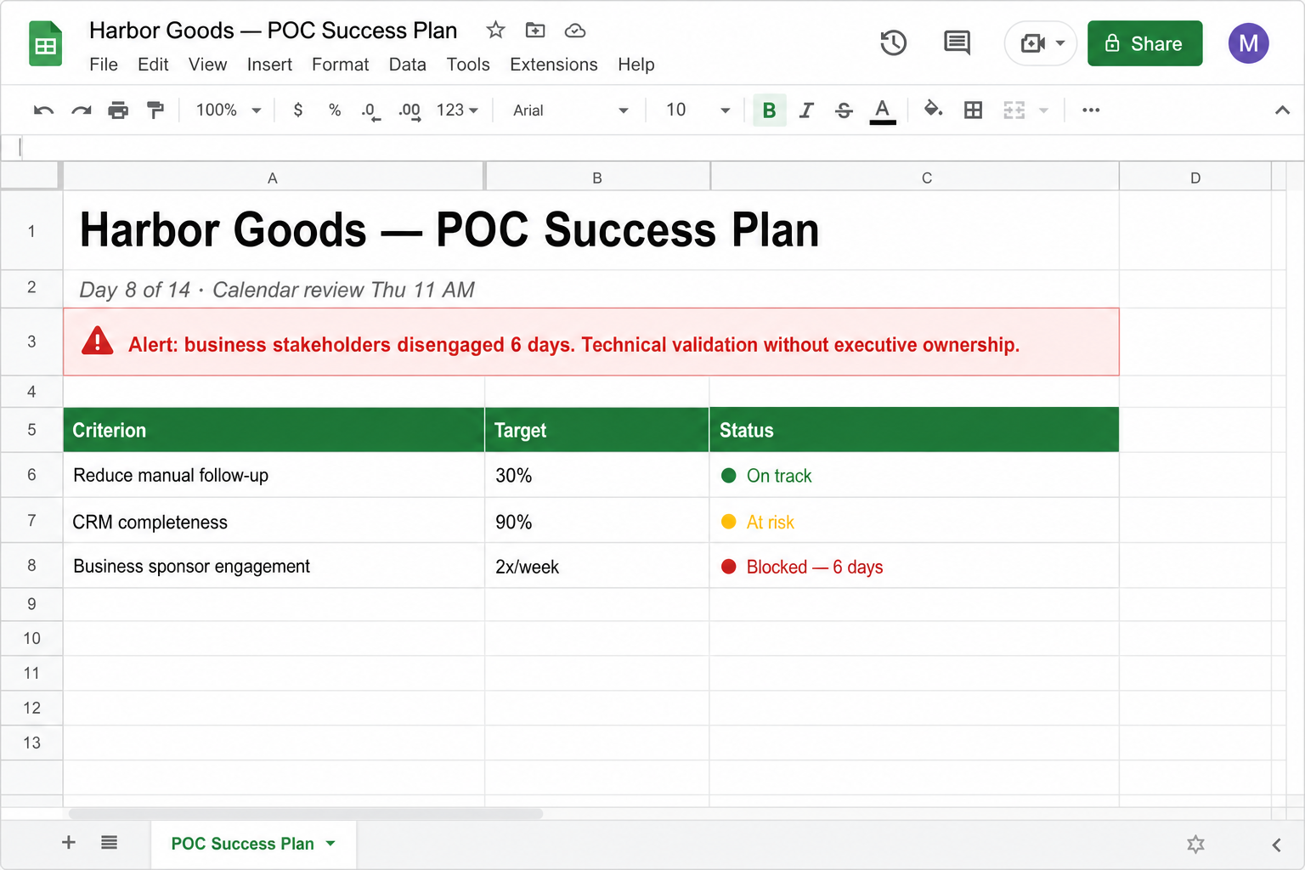Open the text color picker

coord(883,110)
